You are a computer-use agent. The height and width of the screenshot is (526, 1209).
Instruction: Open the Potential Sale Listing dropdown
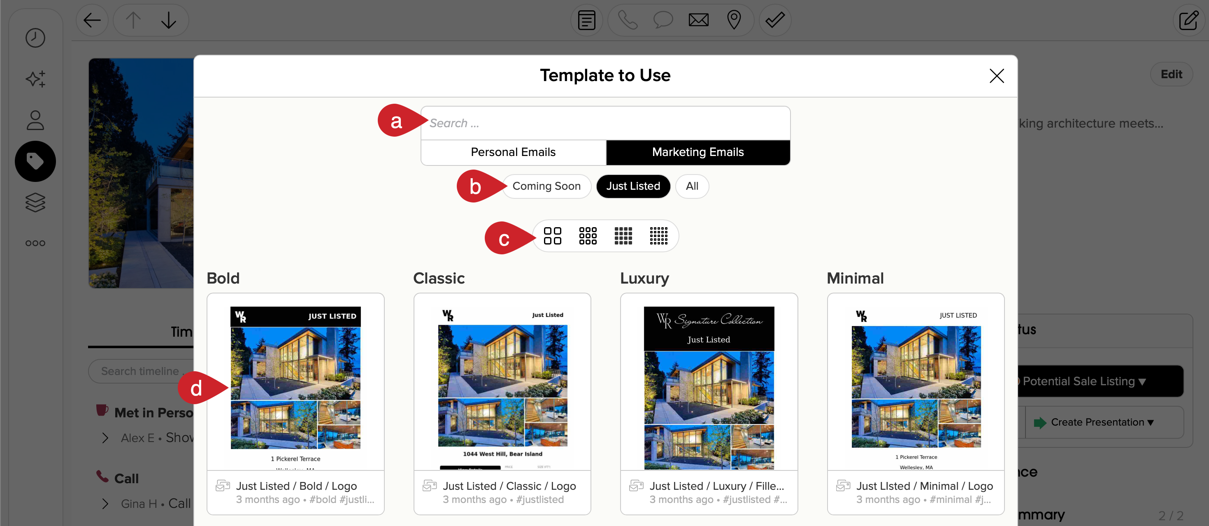coord(1101,382)
